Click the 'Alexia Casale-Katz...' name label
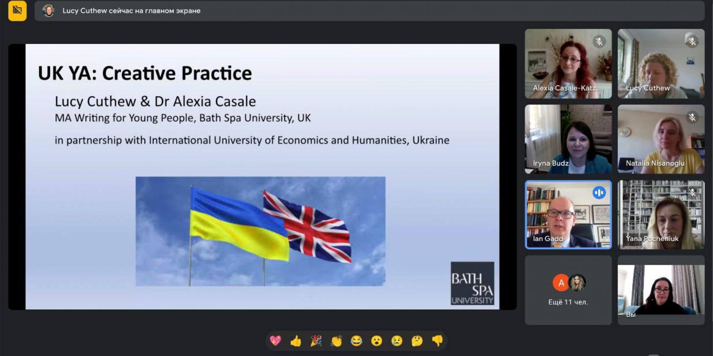The height and width of the screenshot is (356, 713). tap(567, 88)
